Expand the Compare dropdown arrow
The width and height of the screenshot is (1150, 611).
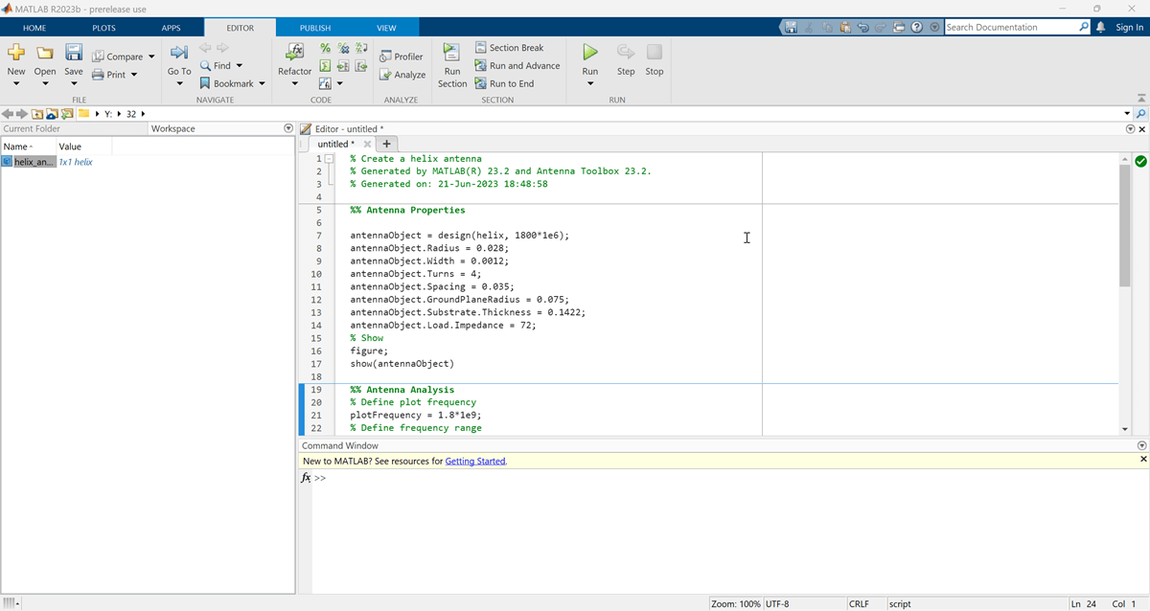coord(151,57)
